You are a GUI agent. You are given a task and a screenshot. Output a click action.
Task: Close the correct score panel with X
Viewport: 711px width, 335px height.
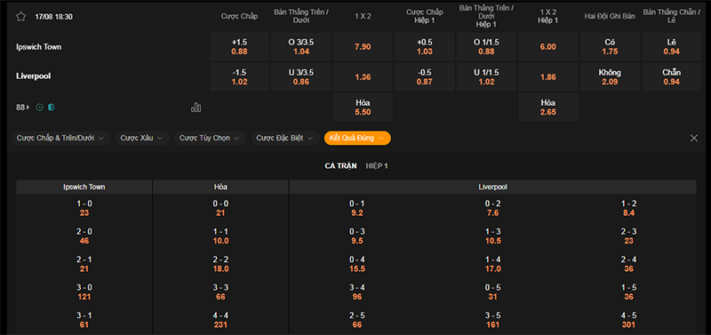tap(694, 139)
